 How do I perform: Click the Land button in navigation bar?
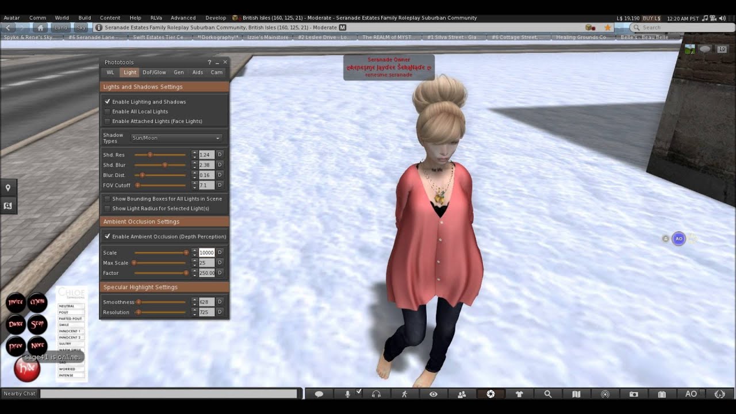[60, 28]
